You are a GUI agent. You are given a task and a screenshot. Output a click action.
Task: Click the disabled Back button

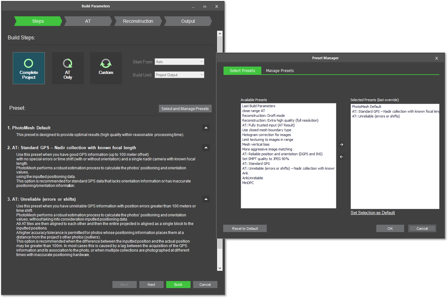(125, 285)
